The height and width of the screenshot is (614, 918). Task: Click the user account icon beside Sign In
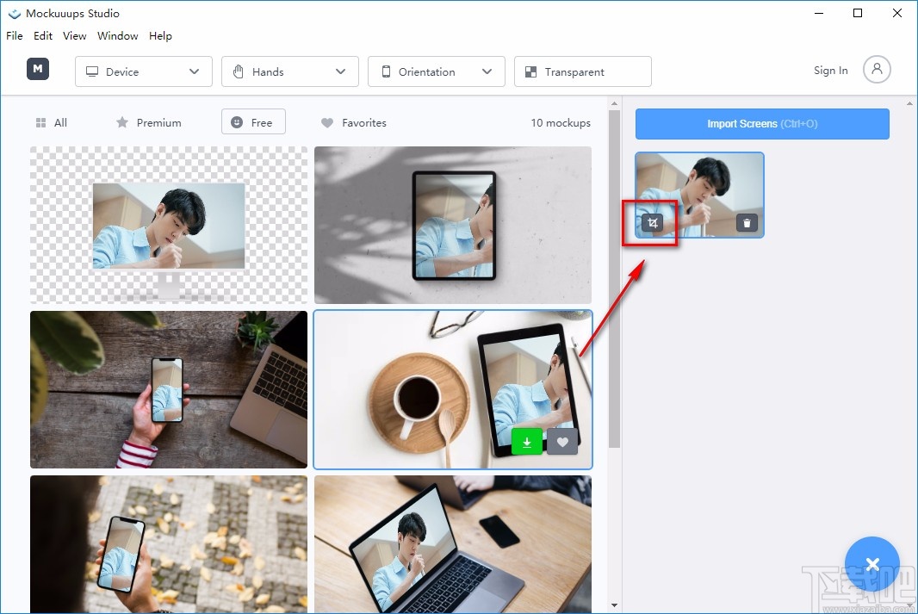click(877, 70)
